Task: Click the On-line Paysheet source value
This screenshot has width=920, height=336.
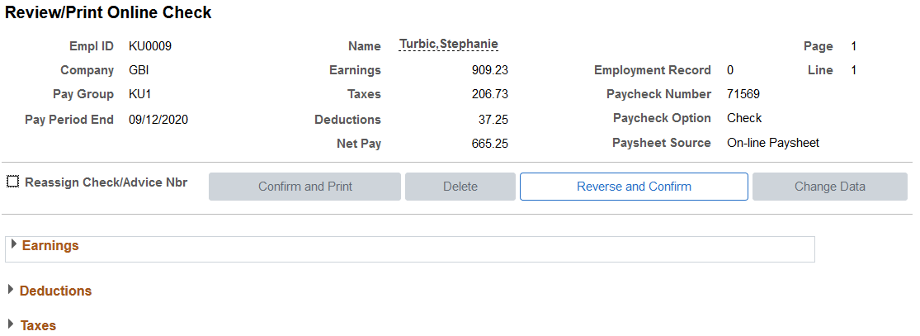Action: click(773, 143)
